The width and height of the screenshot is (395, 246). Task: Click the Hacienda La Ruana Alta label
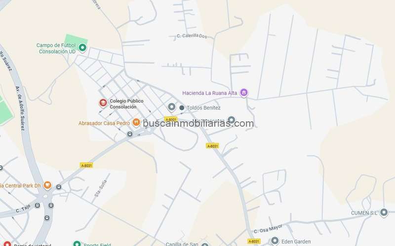pyautogui.click(x=209, y=93)
